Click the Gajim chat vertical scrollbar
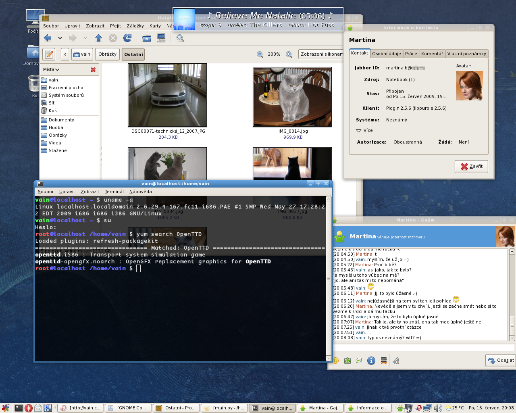The height and width of the screenshot is (413, 516). [x=512, y=295]
